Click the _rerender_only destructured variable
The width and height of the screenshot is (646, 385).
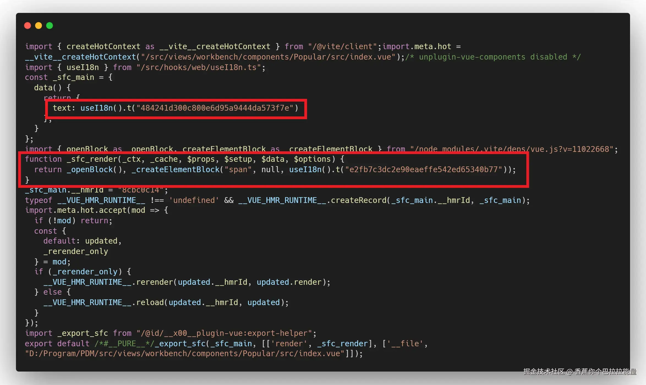tap(76, 251)
